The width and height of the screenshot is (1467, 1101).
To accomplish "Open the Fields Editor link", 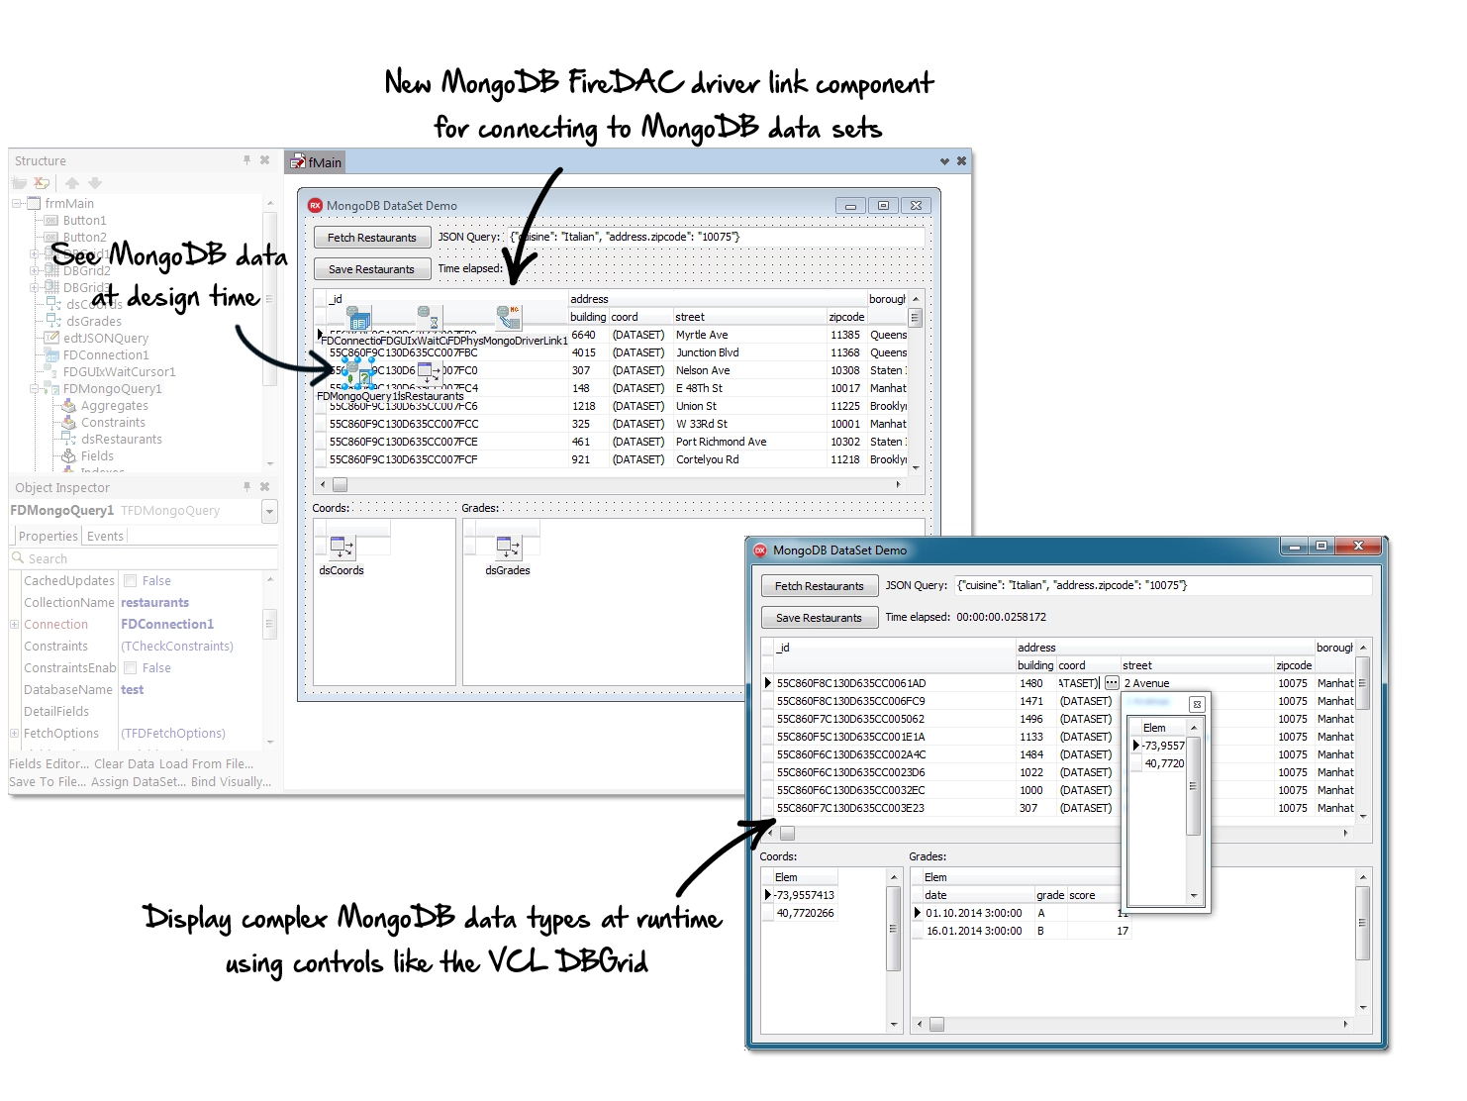I will coord(49,763).
